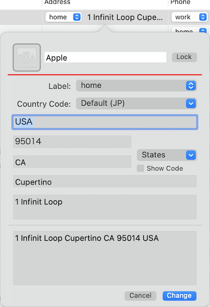
Task: Expand the Country Code Default (JP) dropdown
Action: click(x=136, y=104)
